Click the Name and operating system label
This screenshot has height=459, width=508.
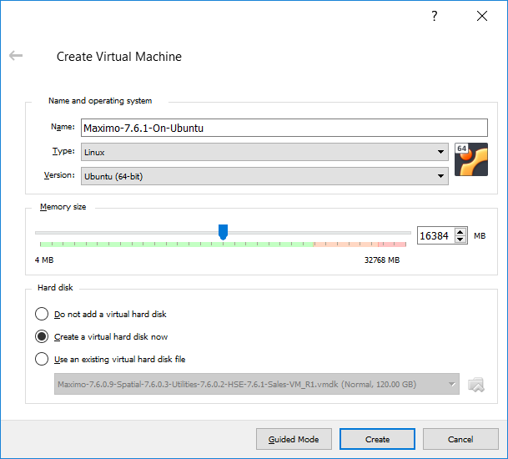coord(100,101)
